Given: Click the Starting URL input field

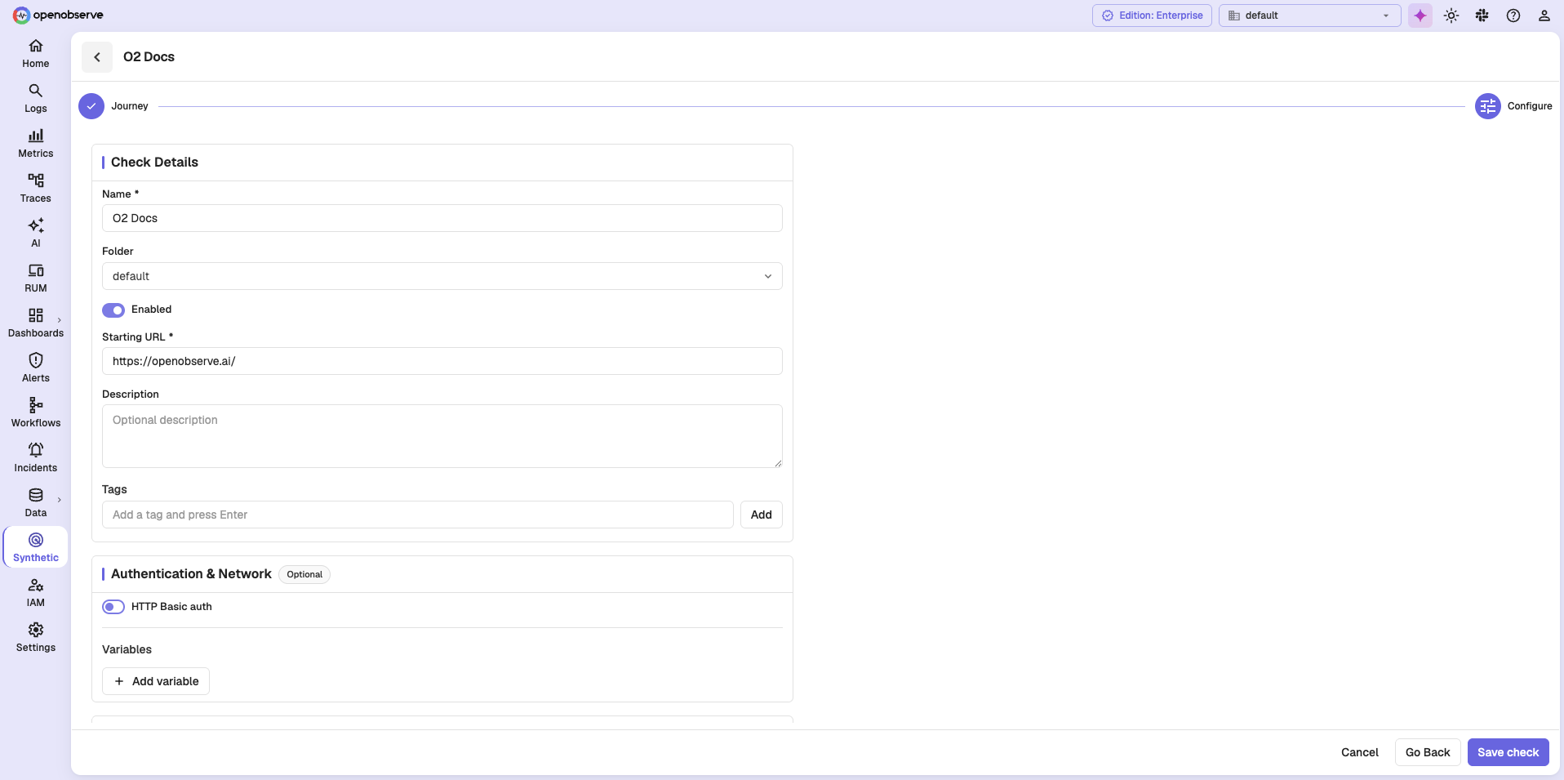Looking at the screenshot, I should click(442, 361).
